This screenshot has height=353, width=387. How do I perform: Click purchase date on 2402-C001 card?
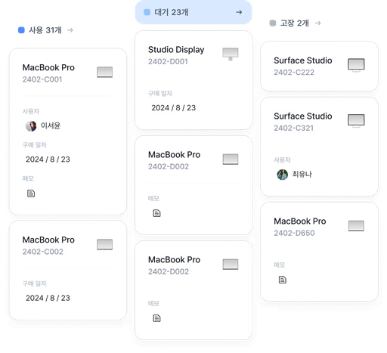[x=48, y=159]
